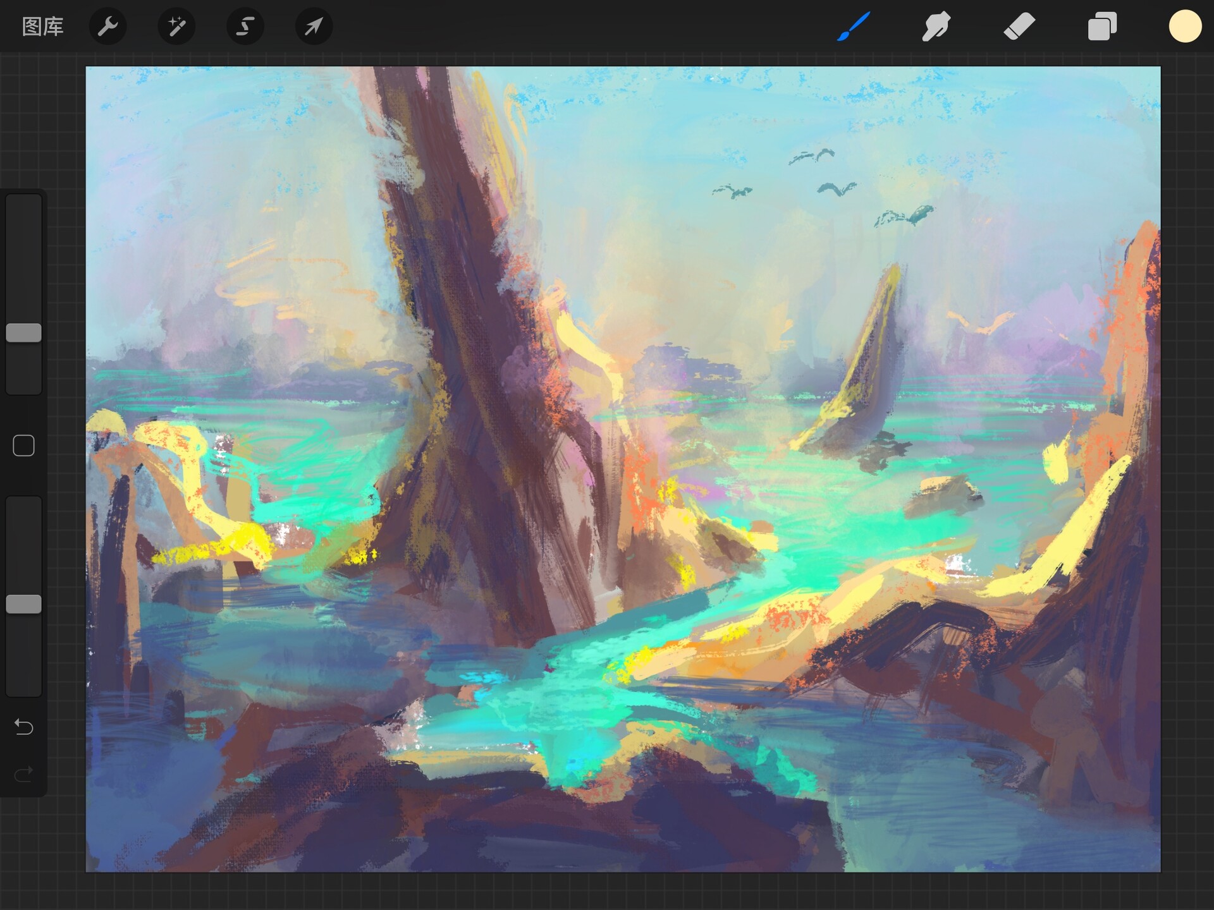Image resolution: width=1214 pixels, height=910 pixels.
Task: Open the Actions menu with the wrench icon
Action: [x=108, y=26]
